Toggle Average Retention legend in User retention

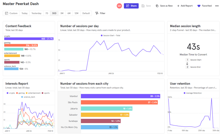tap(193, 93)
